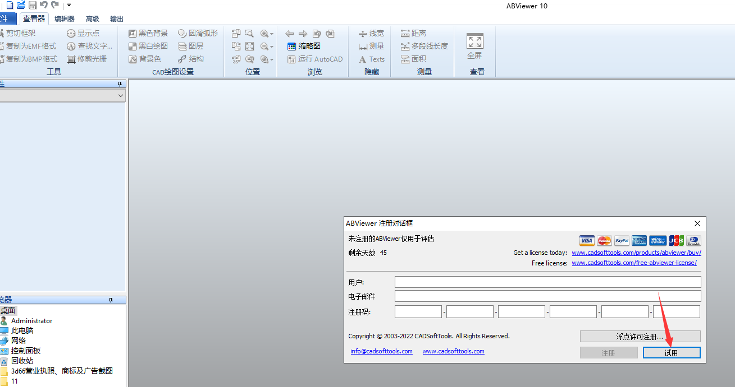Screen dimensions: 735x387
Task: Open the free ABViewer license link
Action: pos(634,263)
